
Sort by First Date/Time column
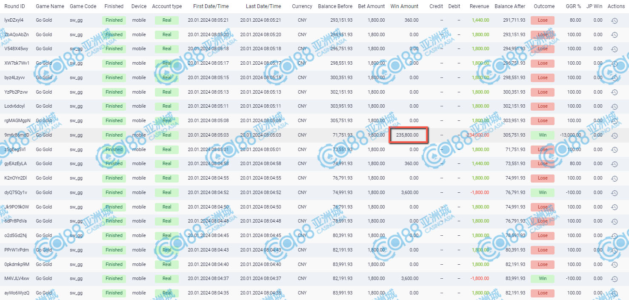[211, 6]
